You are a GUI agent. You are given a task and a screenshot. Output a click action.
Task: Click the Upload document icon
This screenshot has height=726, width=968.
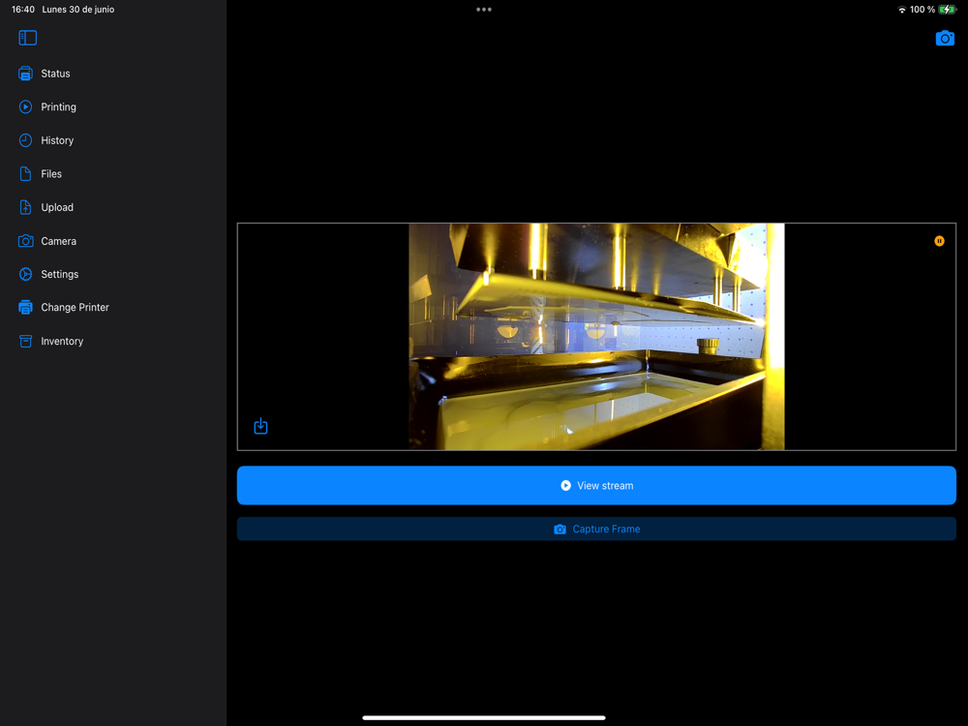pyautogui.click(x=25, y=207)
